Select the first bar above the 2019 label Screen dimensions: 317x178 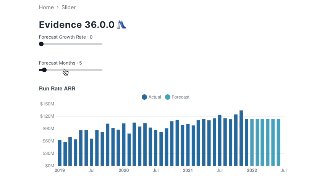point(60,153)
